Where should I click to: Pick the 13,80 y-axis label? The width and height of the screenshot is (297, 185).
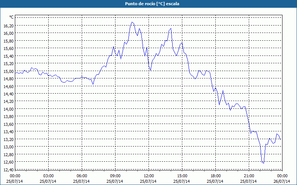(x=9, y=117)
